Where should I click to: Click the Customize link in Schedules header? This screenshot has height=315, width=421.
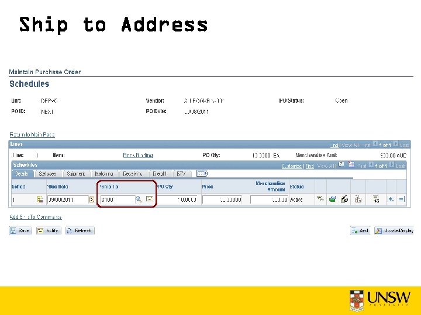click(292, 166)
